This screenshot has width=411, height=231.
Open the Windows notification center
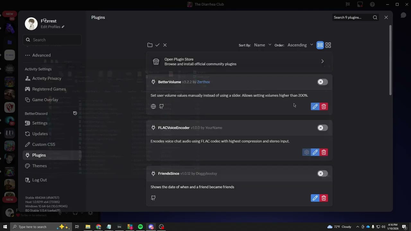point(404,227)
